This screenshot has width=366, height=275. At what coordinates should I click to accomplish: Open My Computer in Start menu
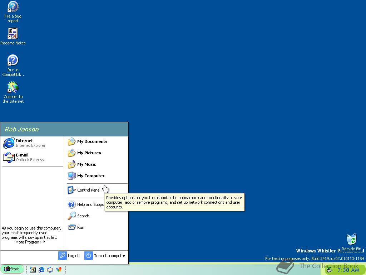[97, 176]
